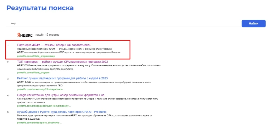Open result 'Партнерка ARAY — отзывы, обзор'
Viewport: 270px width, 127px height.
pyautogui.click(x=54, y=45)
